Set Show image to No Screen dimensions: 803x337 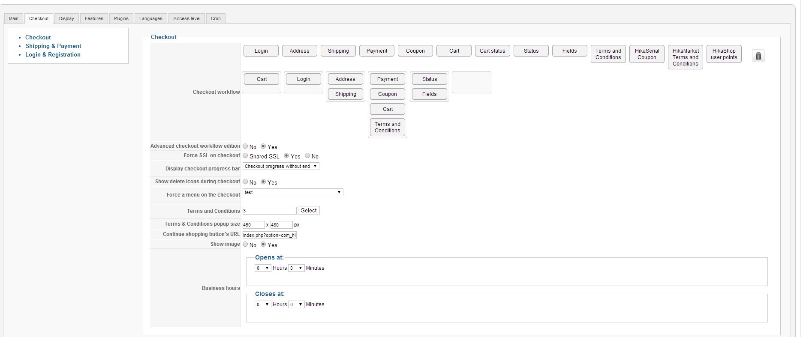coord(245,245)
